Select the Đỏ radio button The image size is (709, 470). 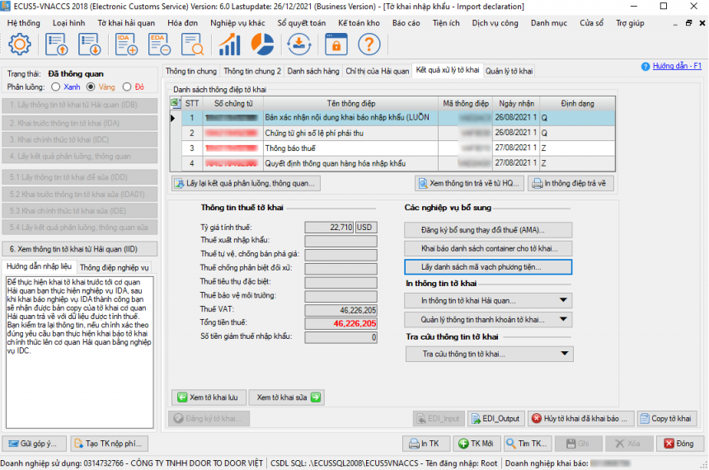click(x=127, y=87)
